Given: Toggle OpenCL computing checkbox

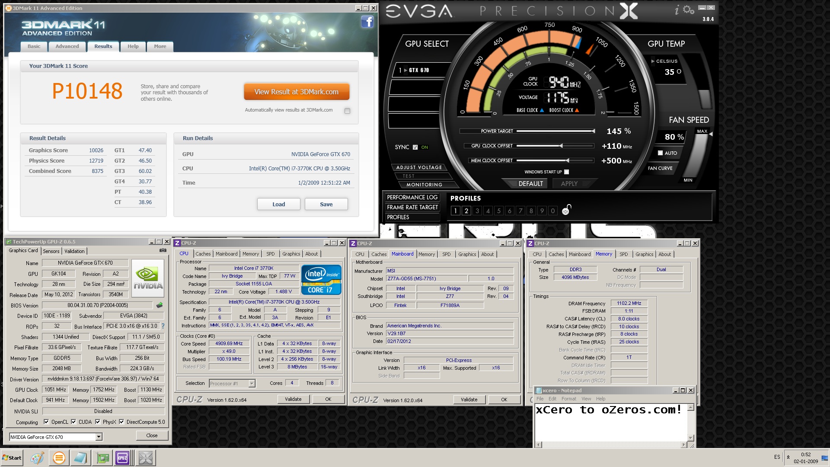Looking at the screenshot, I should [46, 422].
